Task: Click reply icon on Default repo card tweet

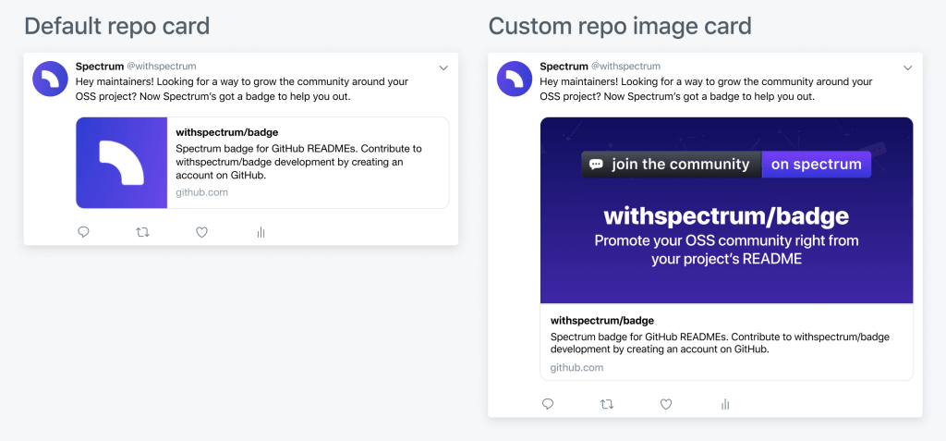Action: click(83, 232)
